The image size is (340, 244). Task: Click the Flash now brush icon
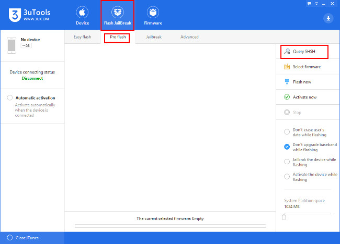click(287, 82)
